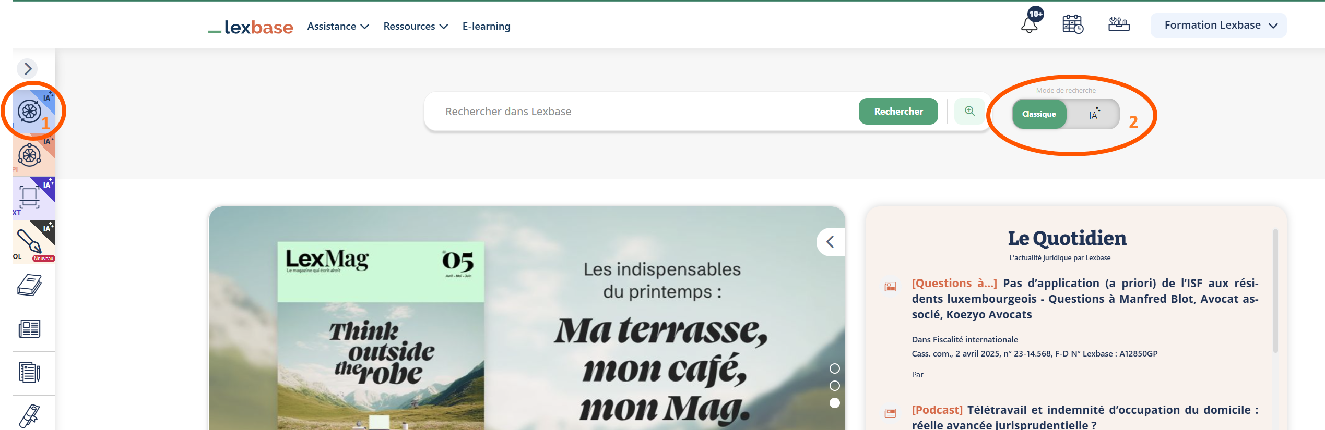Click the IA frame tool in sidebar
This screenshot has height=430, width=1325.
[30, 198]
